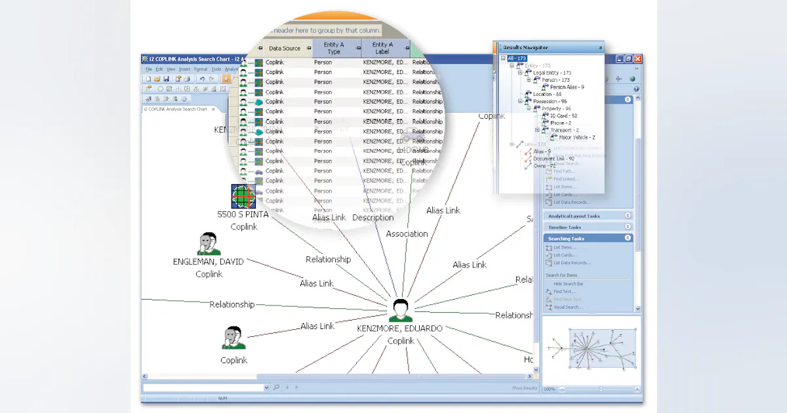Expand the Timeline Tasks section
This screenshot has height=413, width=787.
coord(628,227)
